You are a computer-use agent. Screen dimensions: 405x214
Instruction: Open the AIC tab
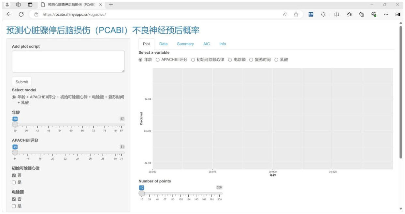pos(207,44)
